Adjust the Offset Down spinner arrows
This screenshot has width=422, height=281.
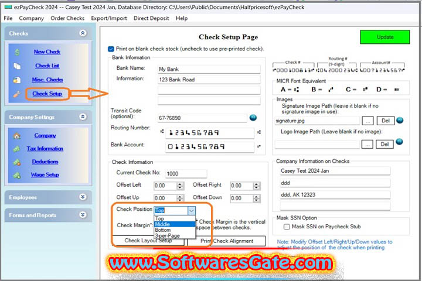click(257, 198)
